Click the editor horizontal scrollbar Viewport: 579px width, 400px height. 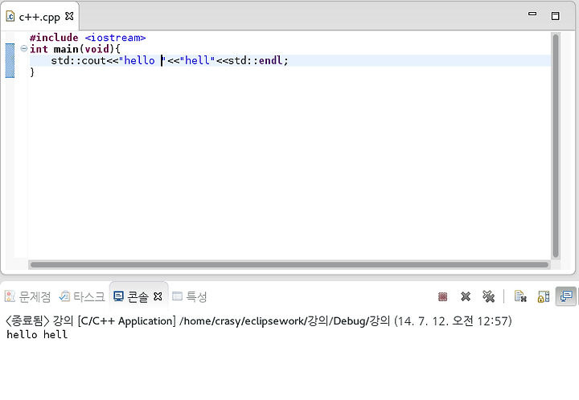(289, 265)
